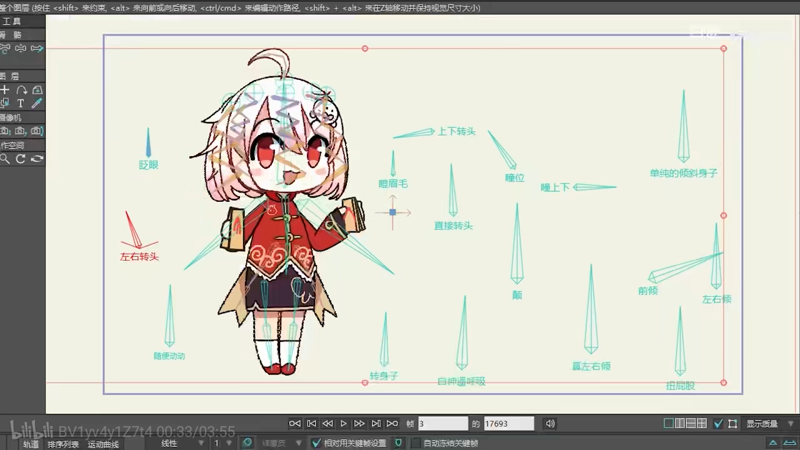Select the Zoom magnifier workspace tool
Screen dimensions: 800x450
(5, 159)
